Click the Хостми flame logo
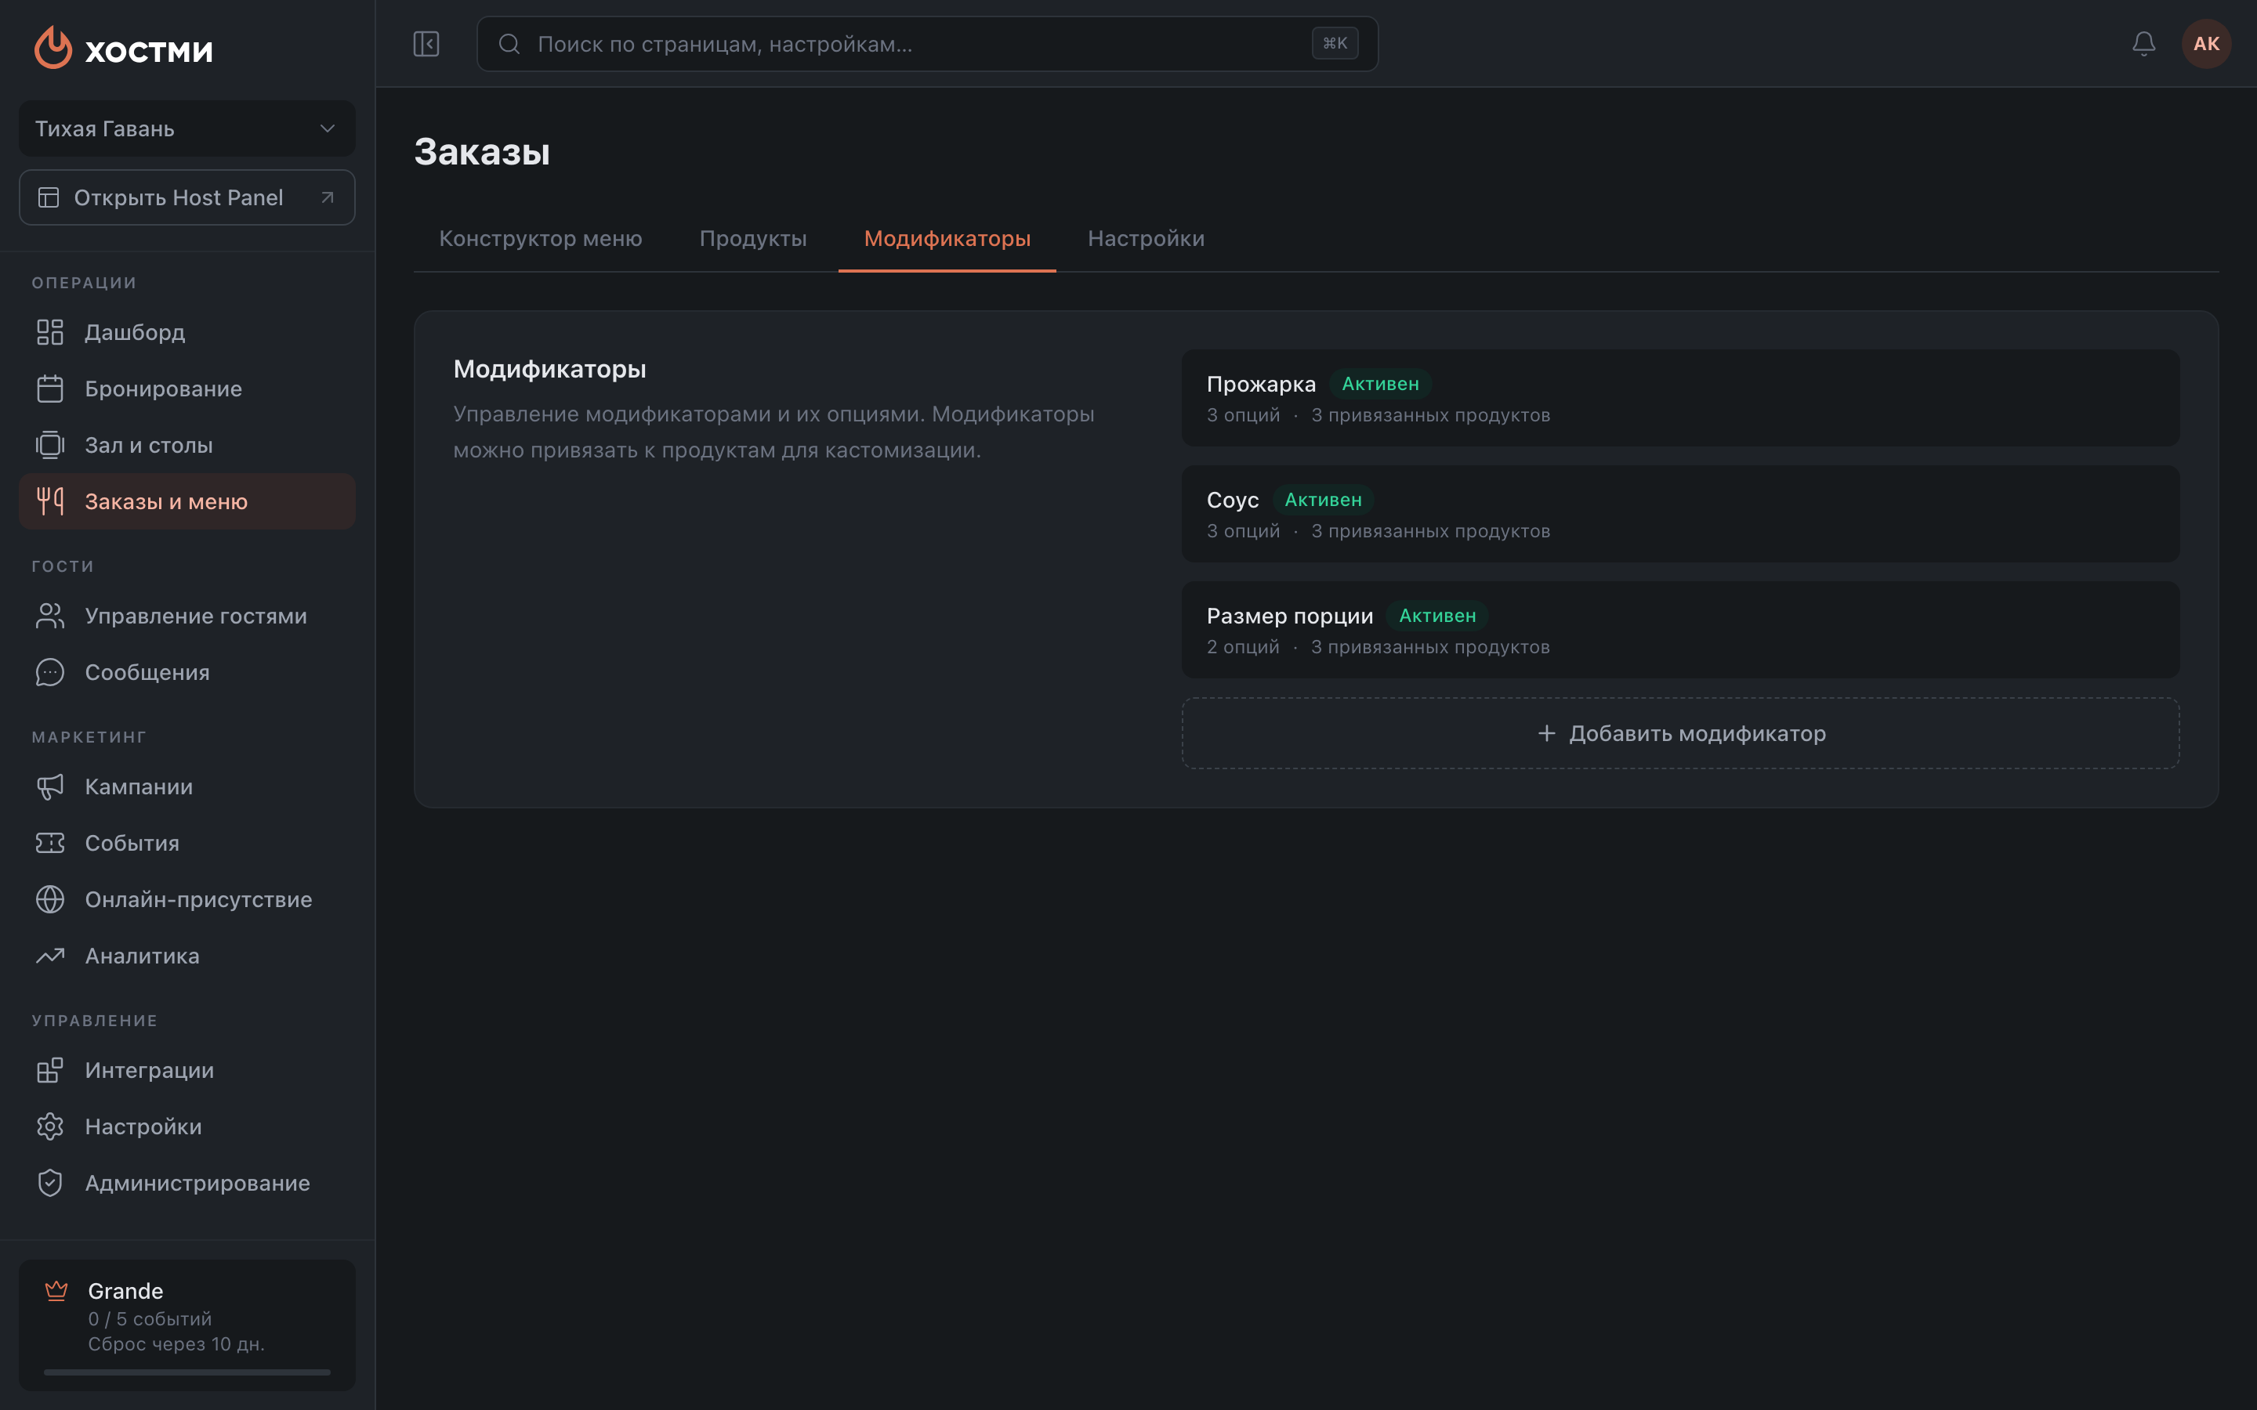Viewport: 2257px width, 1410px height. click(53, 47)
